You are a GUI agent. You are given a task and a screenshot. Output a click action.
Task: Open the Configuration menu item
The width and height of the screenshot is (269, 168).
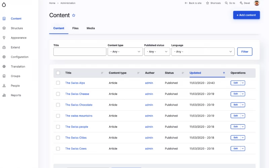pos(20,57)
